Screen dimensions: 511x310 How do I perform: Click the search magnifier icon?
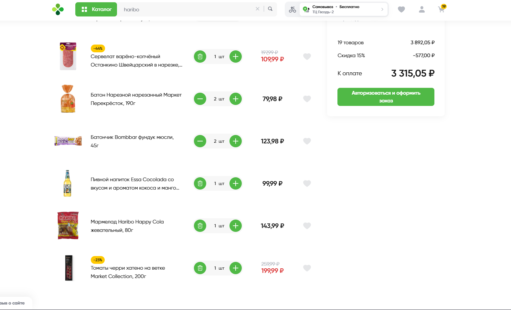coord(270,9)
